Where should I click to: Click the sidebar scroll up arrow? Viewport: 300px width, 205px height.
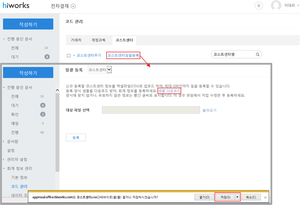[57, 90]
